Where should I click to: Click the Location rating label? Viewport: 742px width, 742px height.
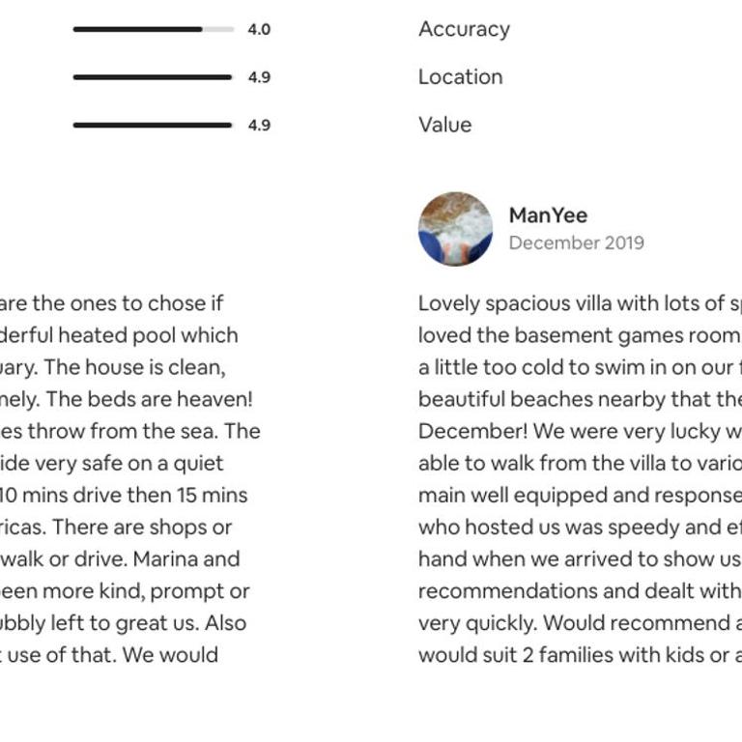coord(461,76)
